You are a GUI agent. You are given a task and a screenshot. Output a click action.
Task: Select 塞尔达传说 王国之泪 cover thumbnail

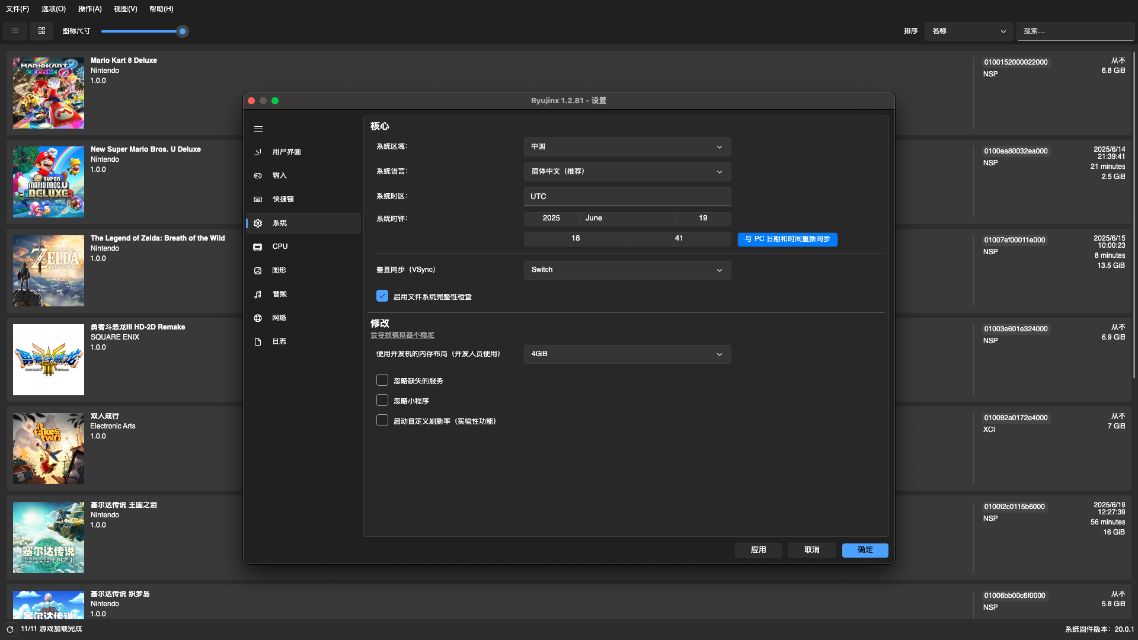tap(49, 537)
